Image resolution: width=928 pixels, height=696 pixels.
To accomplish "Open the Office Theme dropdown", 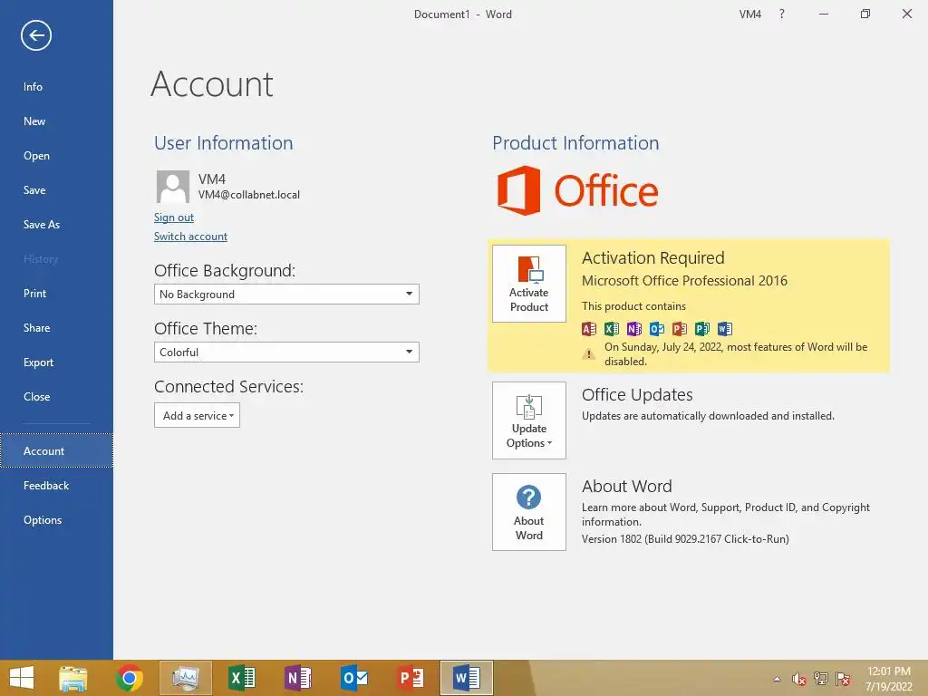I will click(x=286, y=353).
